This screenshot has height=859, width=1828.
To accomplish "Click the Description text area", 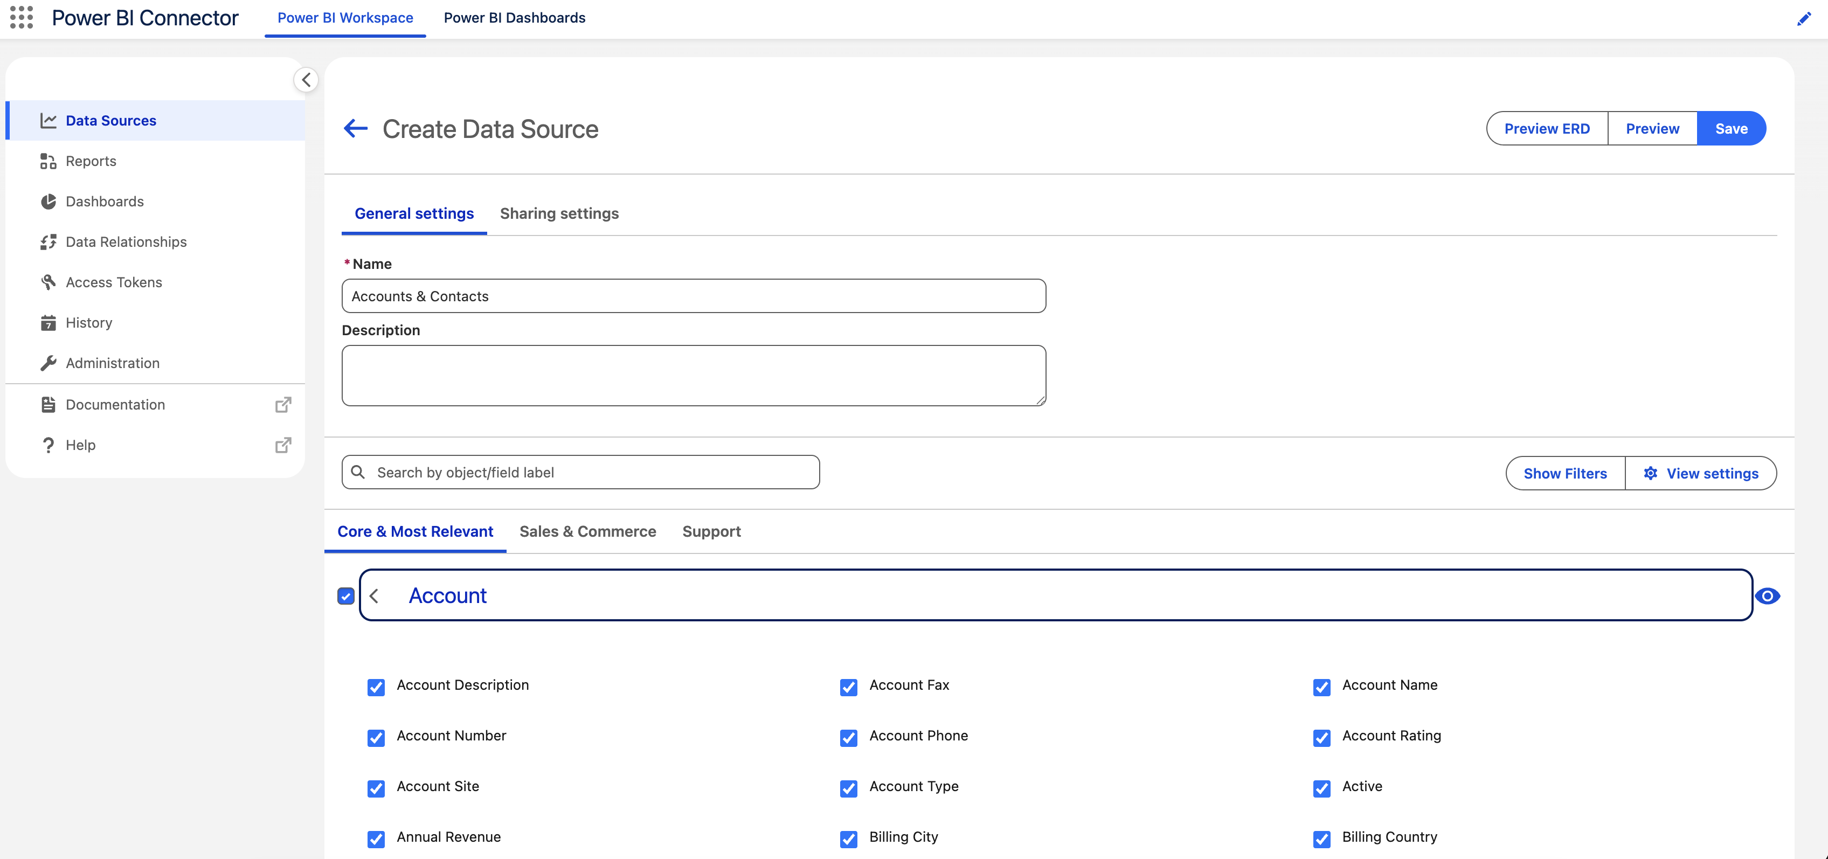I will [693, 376].
